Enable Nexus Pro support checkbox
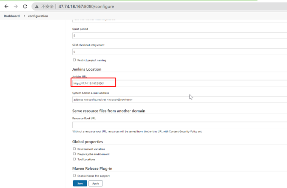 (x=74, y=175)
